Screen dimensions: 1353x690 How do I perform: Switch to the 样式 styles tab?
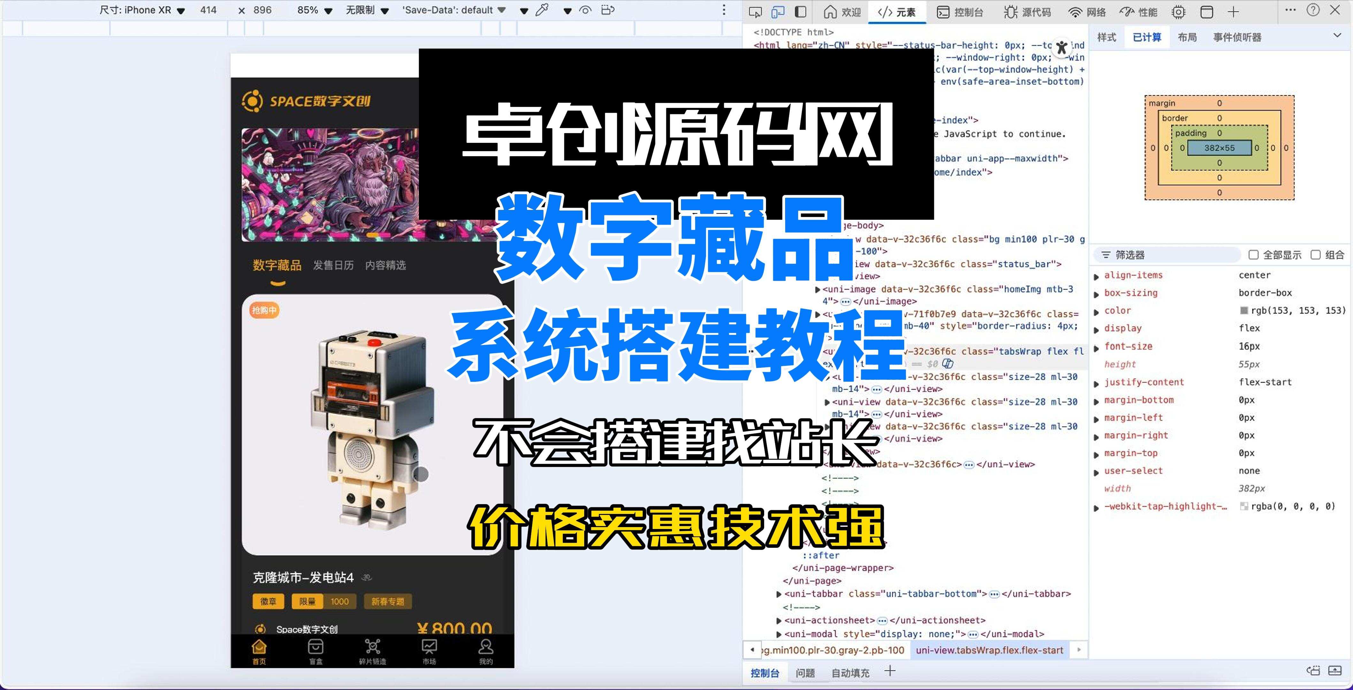[x=1107, y=37]
